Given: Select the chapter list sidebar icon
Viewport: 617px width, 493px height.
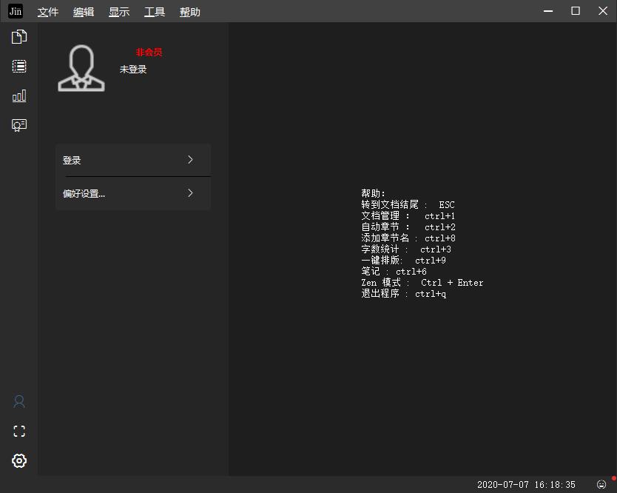Looking at the screenshot, I should (x=19, y=66).
